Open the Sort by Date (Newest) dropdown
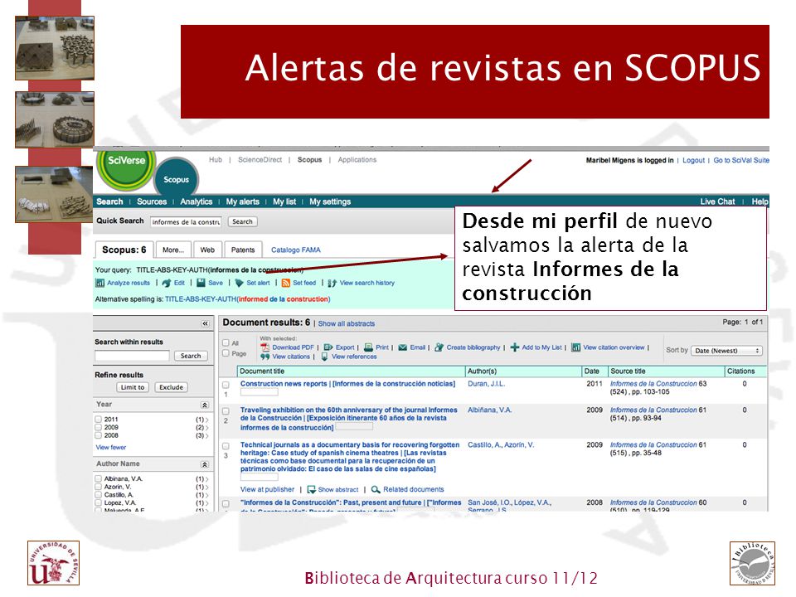The image size is (796, 597). click(726, 350)
